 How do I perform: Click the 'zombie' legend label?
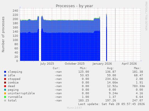click(13, 83)
